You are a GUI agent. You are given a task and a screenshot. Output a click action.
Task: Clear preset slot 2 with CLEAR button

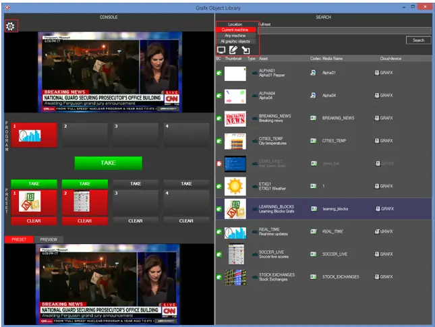(84, 220)
